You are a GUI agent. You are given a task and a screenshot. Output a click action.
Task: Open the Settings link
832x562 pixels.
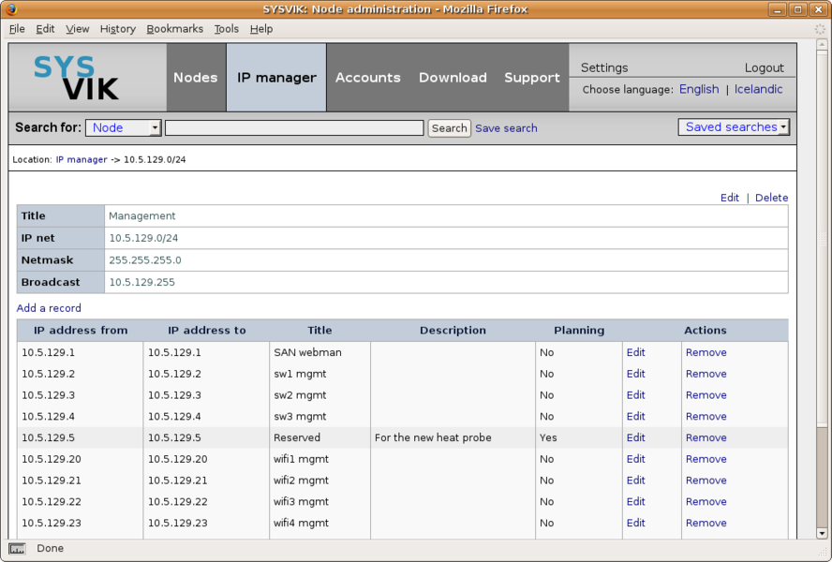point(604,67)
